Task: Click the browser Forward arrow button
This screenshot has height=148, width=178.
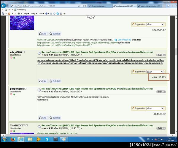Action: point(8,6)
